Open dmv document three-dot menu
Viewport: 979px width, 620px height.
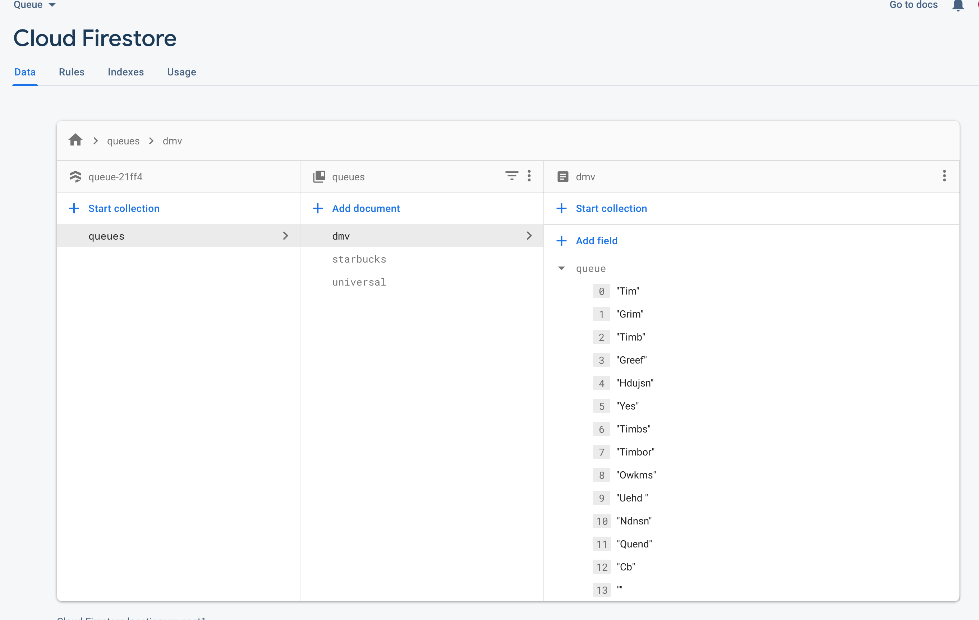pyautogui.click(x=944, y=176)
